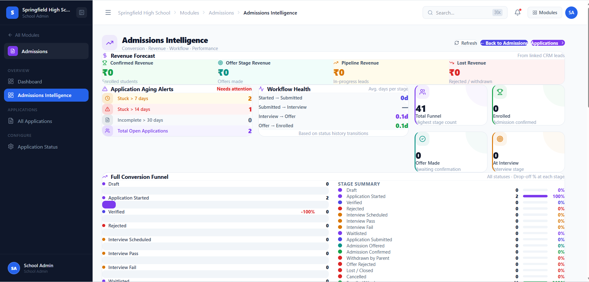Viewport: 589px width, 282px height.
Task: Open the Modules button in header
Action: tap(545, 13)
